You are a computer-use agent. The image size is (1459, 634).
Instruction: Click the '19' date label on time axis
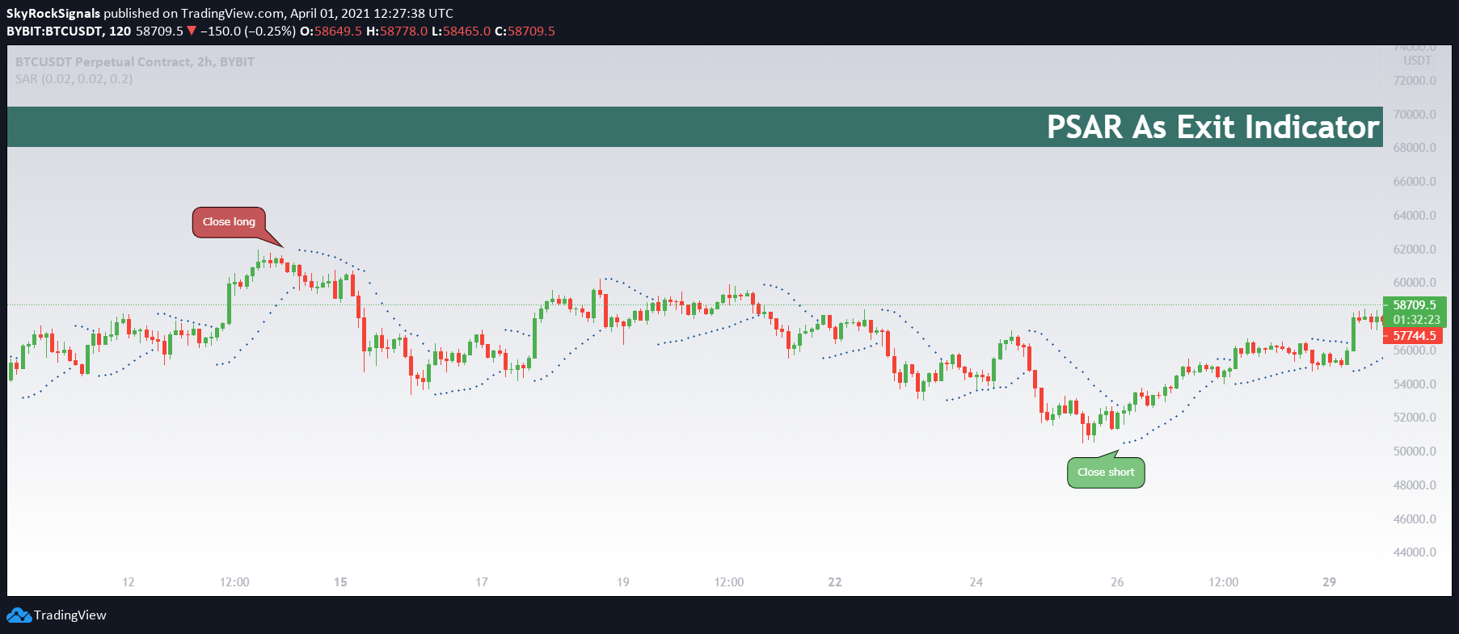tap(623, 582)
